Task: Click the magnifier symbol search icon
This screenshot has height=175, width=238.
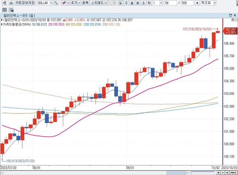Action: click(x=56, y=3)
